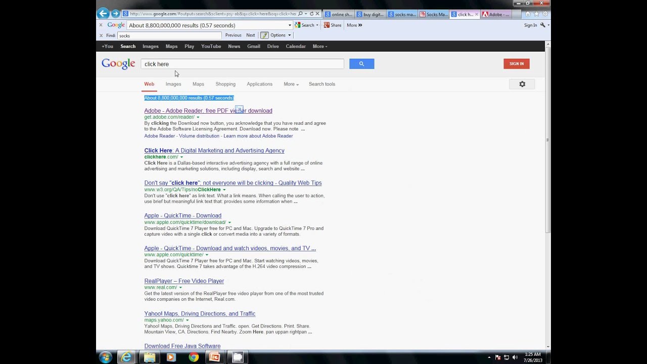Click the screen recorder taskbar icon
The width and height of the screenshot is (647, 364).
tap(238, 357)
